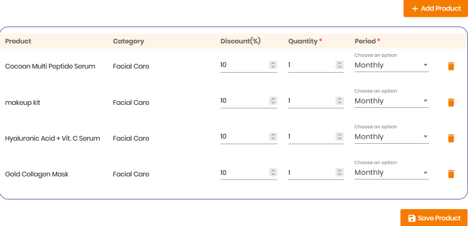The image size is (468, 226).
Task: Click the plus icon on Add Product
Action: tap(415, 9)
